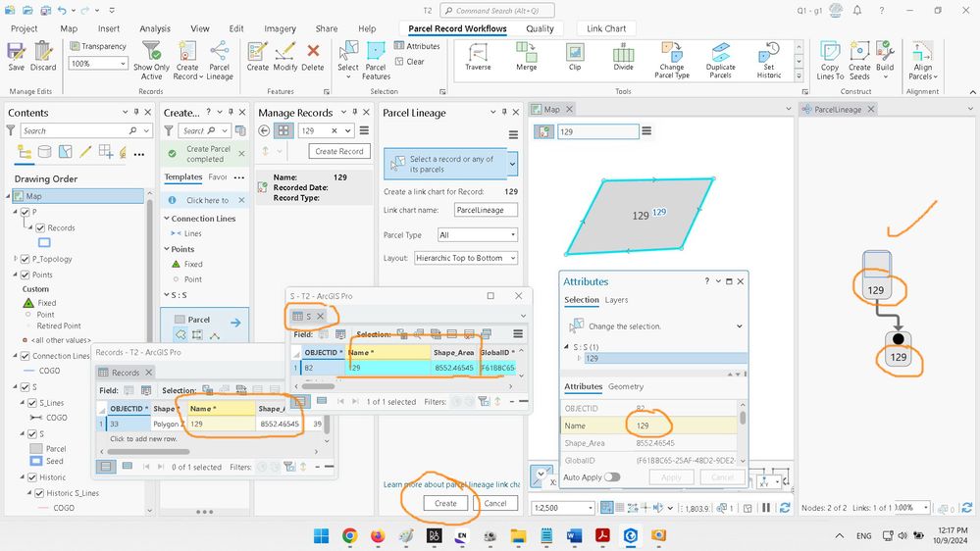Screen dimensions: 980x551
Task: Toggle the Points layer visibility checkbox
Action: (x=25, y=275)
